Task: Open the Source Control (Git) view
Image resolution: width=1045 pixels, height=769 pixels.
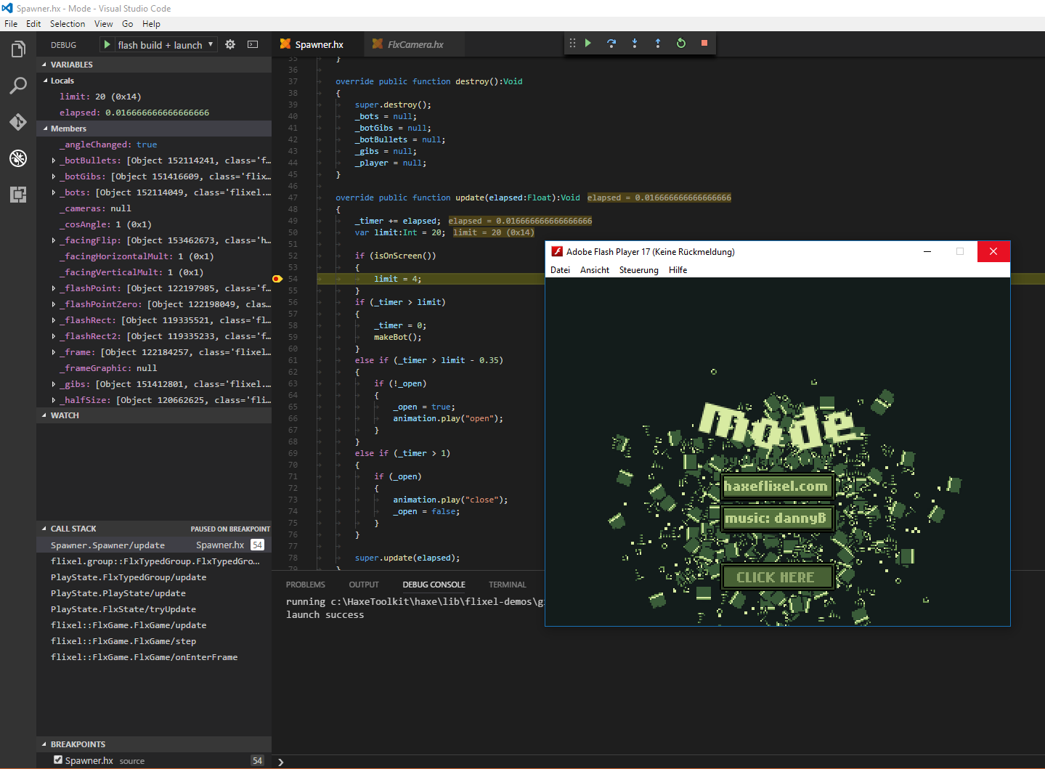Action: [x=18, y=122]
